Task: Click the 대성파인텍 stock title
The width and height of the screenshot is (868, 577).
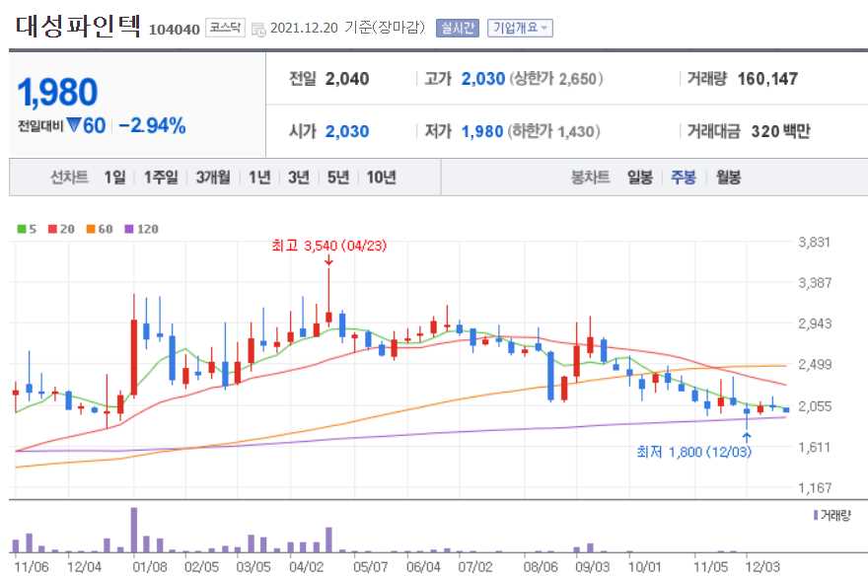Action: [x=78, y=26]
